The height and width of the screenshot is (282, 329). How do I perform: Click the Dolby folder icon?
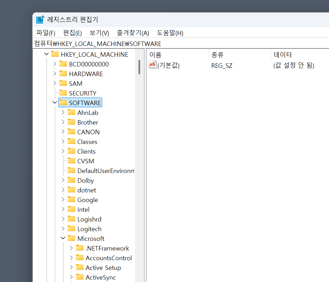click(x=71, y=180)
